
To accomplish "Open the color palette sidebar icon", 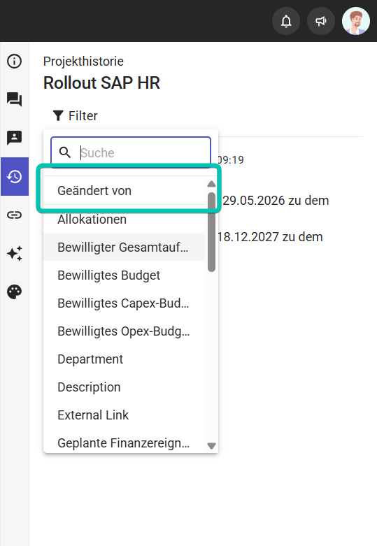I will pyautogui.click(x=14, y=292).
